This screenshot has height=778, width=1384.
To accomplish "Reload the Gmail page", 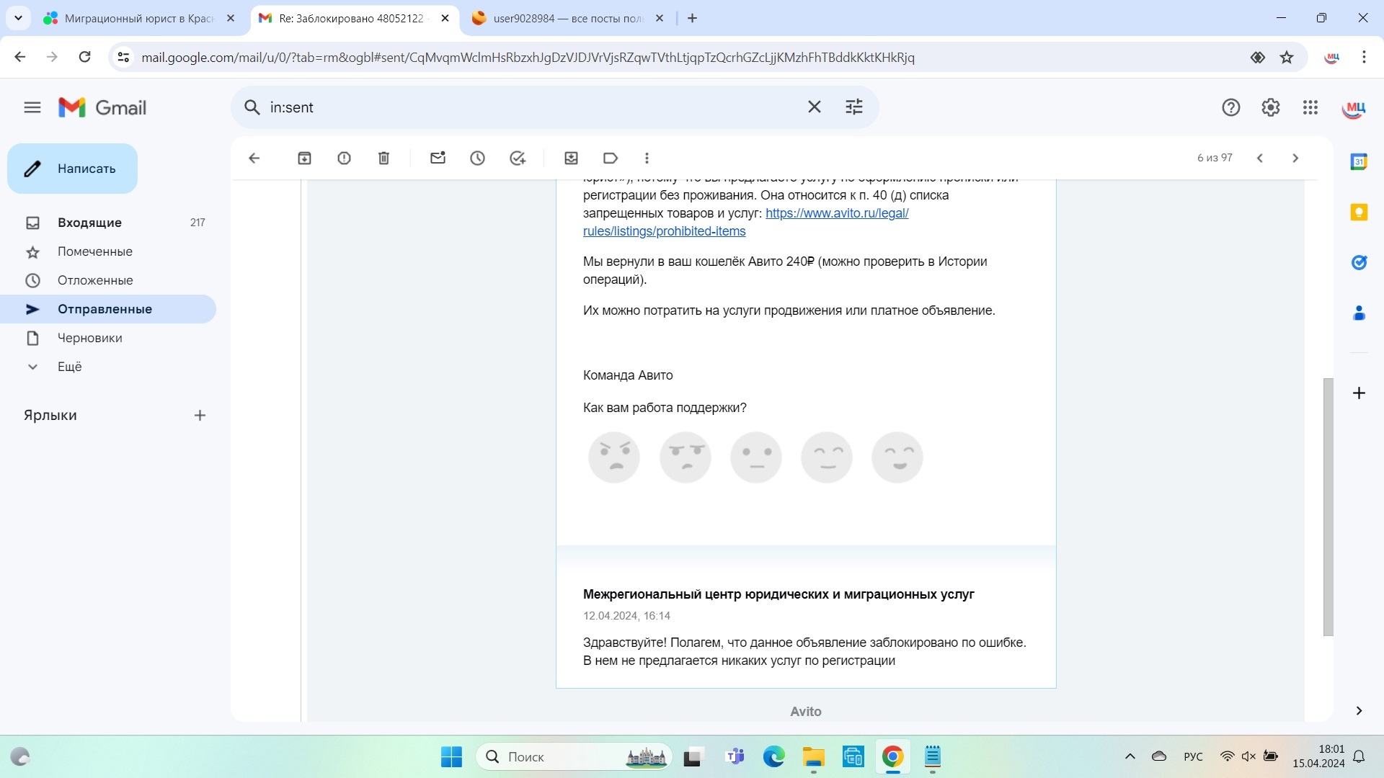I will (x=84, y=57).
